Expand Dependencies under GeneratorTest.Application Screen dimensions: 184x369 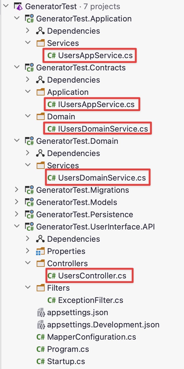28,31
